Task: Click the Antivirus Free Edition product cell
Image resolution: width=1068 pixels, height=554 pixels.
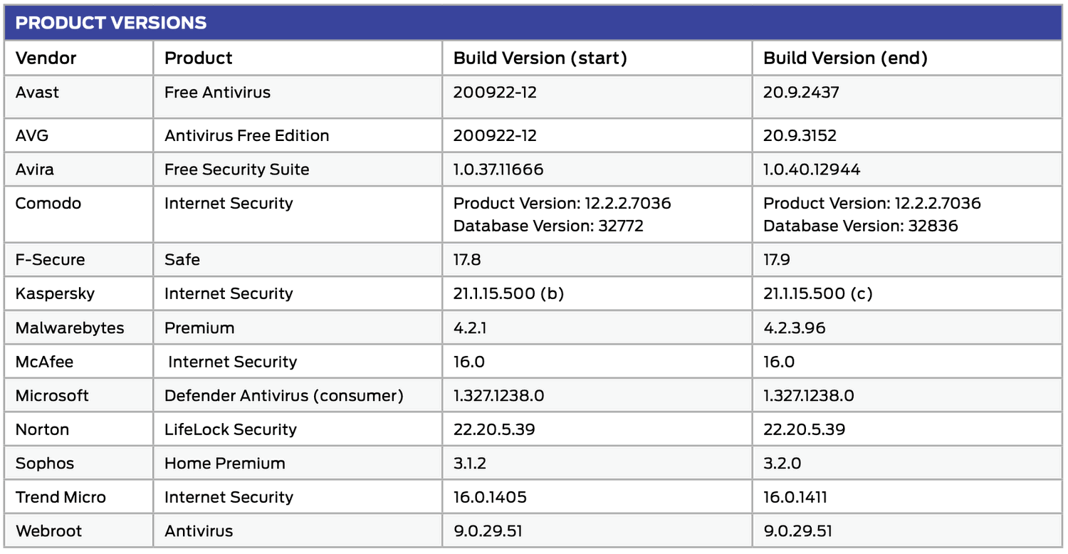Action: point(247,136)
